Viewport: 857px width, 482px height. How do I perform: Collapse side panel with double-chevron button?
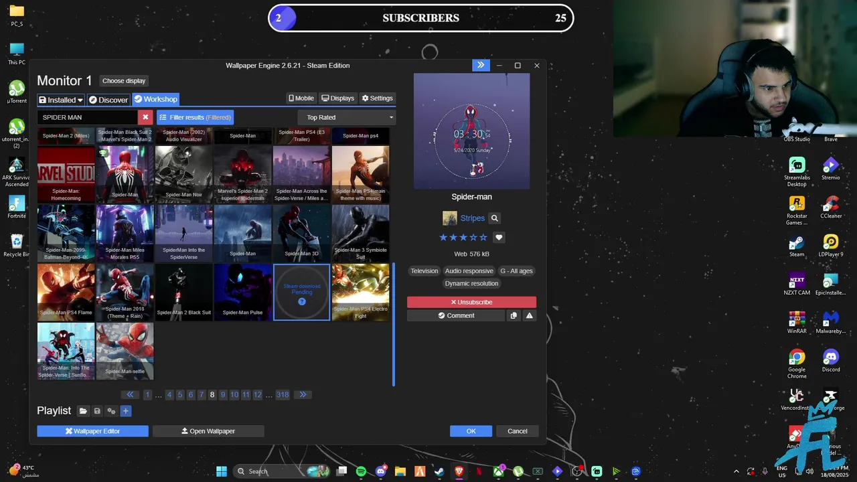(481, 65)
